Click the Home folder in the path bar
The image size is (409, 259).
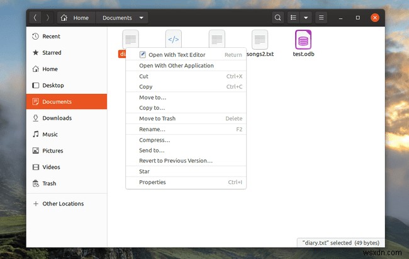point(76,18)
